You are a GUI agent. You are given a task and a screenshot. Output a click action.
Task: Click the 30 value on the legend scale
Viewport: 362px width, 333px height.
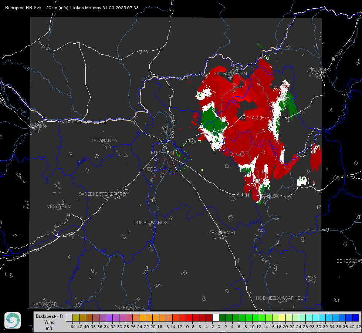pos(319,327)
